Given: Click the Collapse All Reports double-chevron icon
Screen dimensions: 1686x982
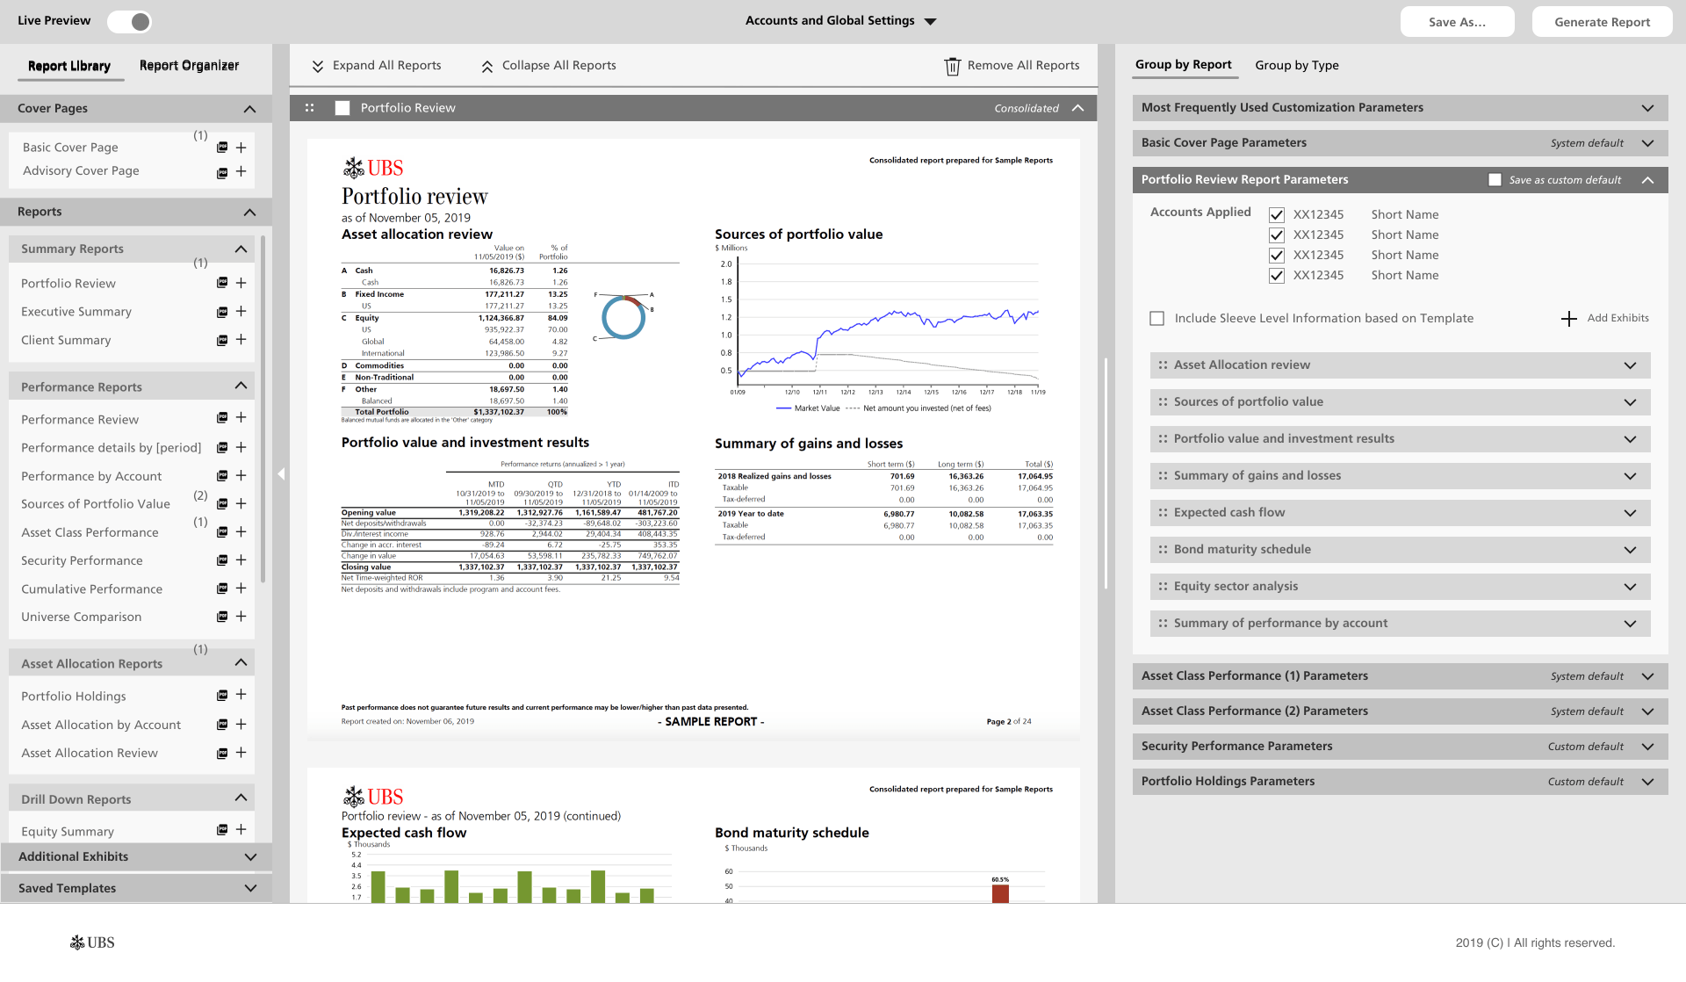Looking at the screenshot, I should pos(487,66).
